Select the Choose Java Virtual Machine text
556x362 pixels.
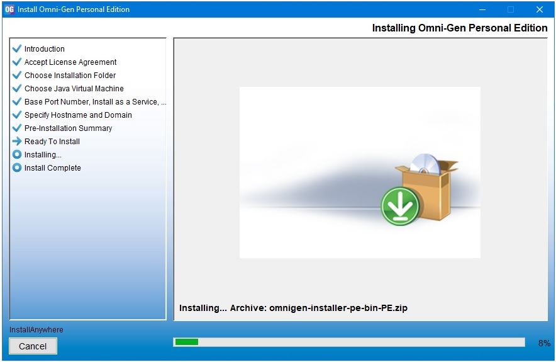[x=74, y=88]
